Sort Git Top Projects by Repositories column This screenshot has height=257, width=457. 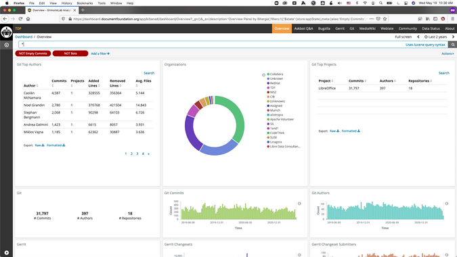coord(420,81)
